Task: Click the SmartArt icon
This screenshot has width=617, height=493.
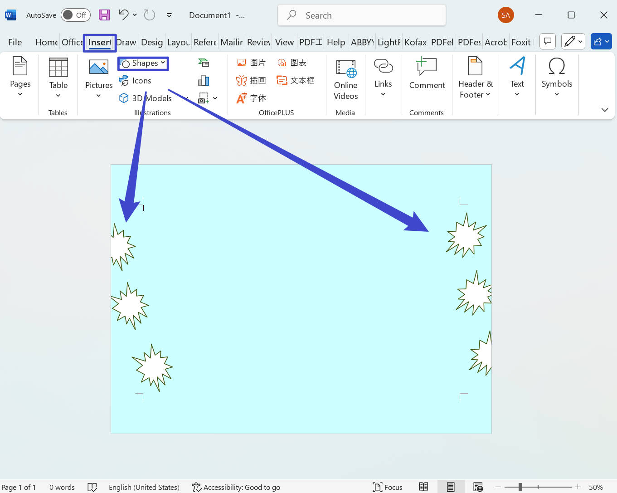Action: coord(204,63)
